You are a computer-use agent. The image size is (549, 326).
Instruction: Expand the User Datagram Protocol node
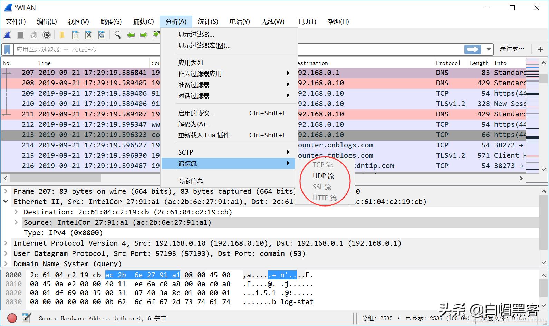click(6, 253)
